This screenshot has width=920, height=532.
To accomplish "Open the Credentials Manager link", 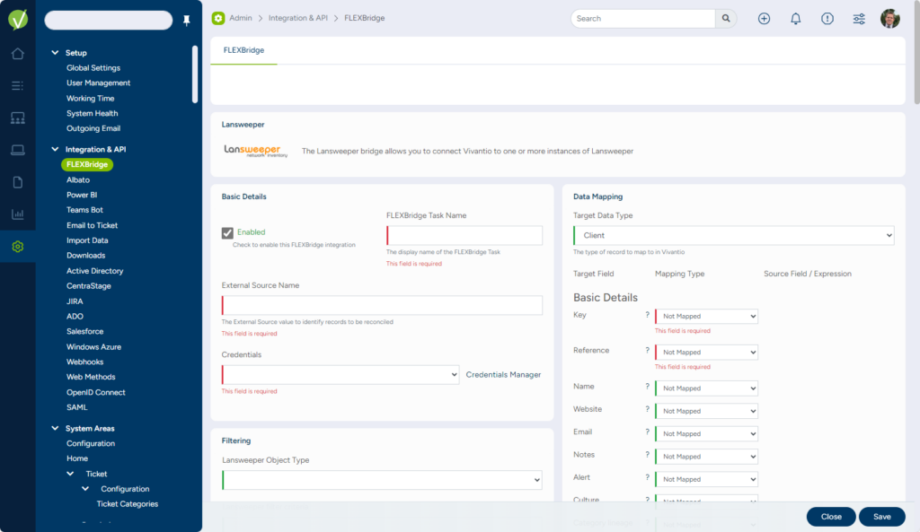I will [x=503, y=375].
